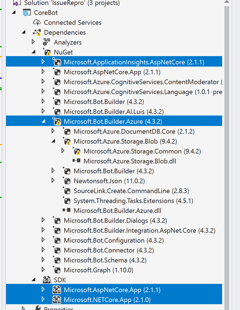This screenshot has height=310, width=240.
Task: Select Connected Services label
Action: click(x=73, y=23)
